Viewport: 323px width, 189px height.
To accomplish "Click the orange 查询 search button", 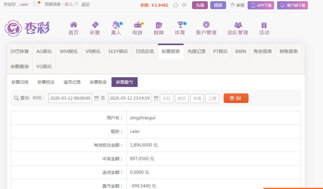I will click(x=236, y=98).
